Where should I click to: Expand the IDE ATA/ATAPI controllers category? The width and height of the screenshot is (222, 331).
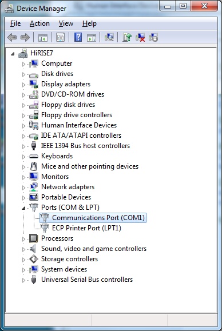pyautogui.click(x=23, y=136)
